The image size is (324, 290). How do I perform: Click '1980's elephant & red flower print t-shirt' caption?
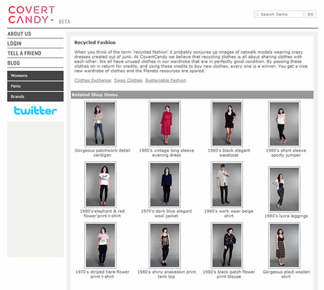(x=102, y=214)
